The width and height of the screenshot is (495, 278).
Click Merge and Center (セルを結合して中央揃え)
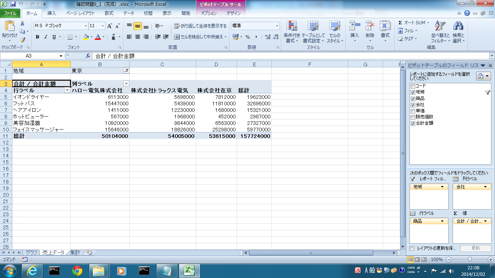tap(200, 37)
